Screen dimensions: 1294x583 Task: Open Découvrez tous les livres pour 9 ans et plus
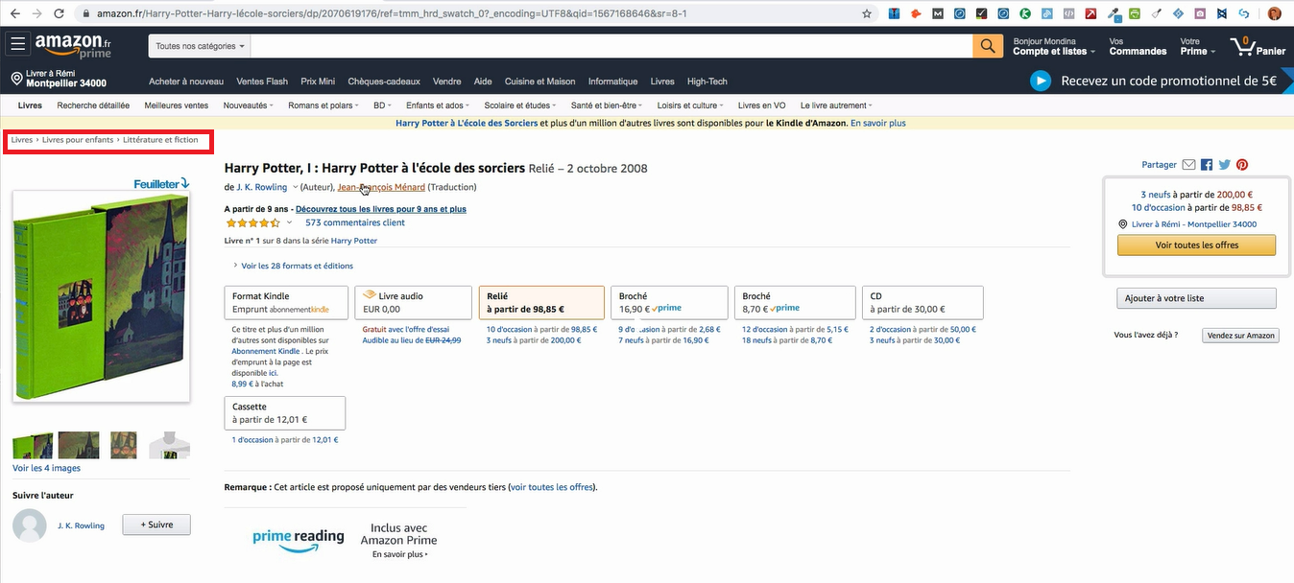381,209
